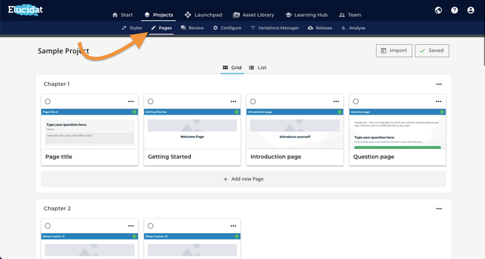Open options for Page title card
The width and height of the screenshot is (485, 259).
point(131,102)
